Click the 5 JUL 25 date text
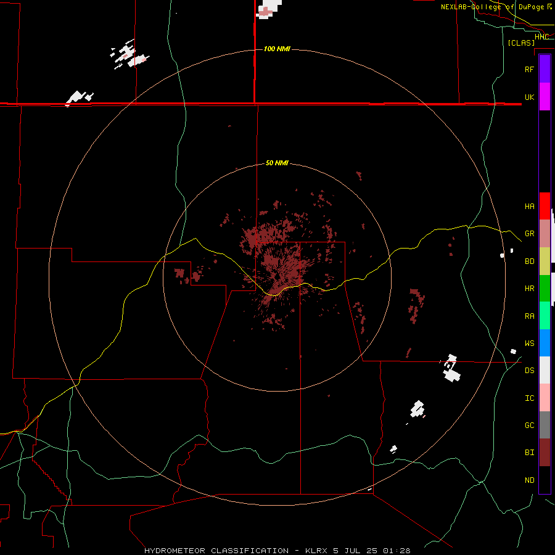The height and width of the screenshot is (555, 555). coord(355,551)
